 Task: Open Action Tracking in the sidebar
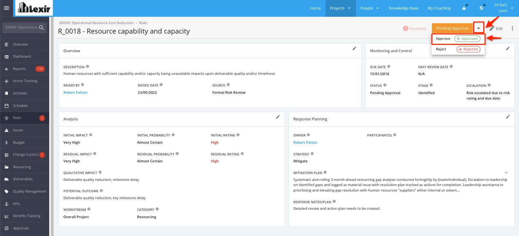(24, 81)
